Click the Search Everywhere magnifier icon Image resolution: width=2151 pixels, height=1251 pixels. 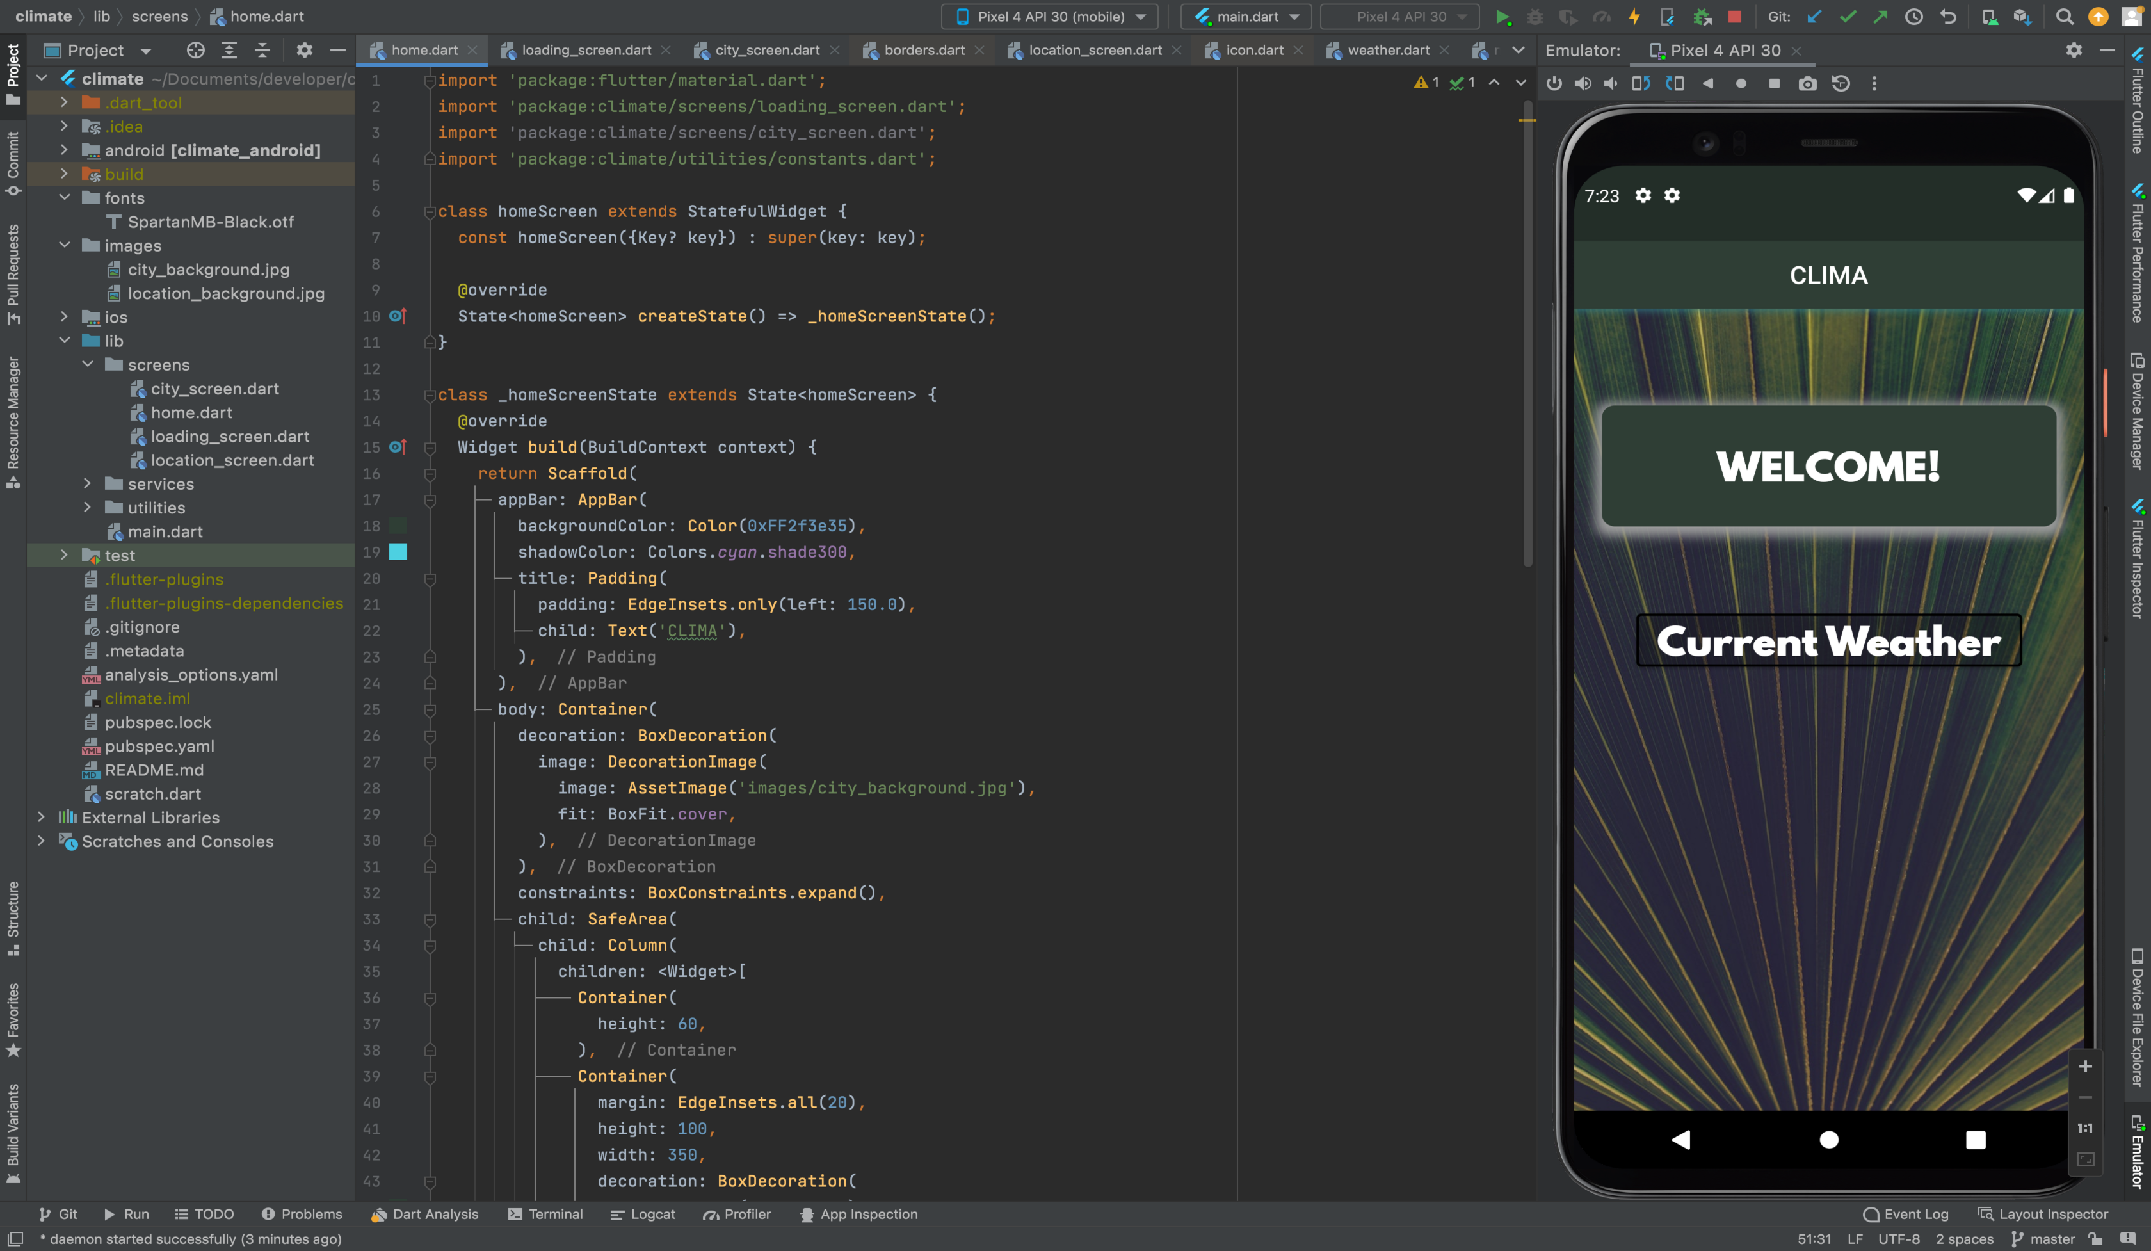[x=2064, y=16]
